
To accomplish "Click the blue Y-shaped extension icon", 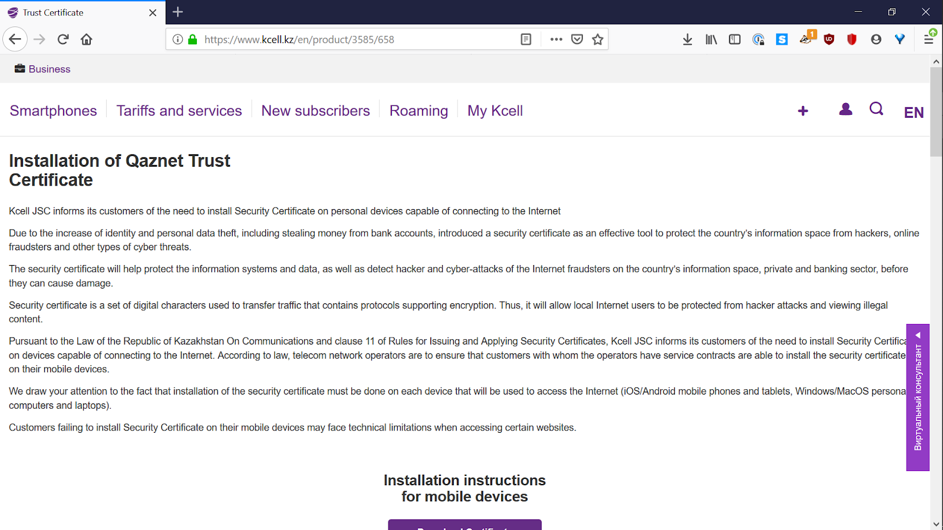I will 899,39.
